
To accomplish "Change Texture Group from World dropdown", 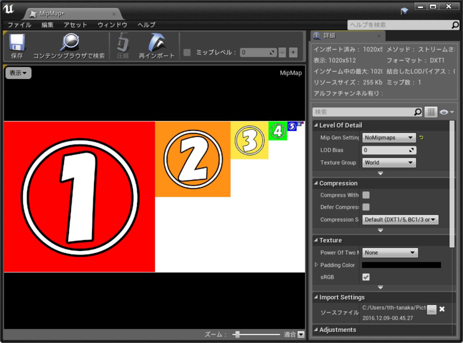I will click(x=389, y=163).
